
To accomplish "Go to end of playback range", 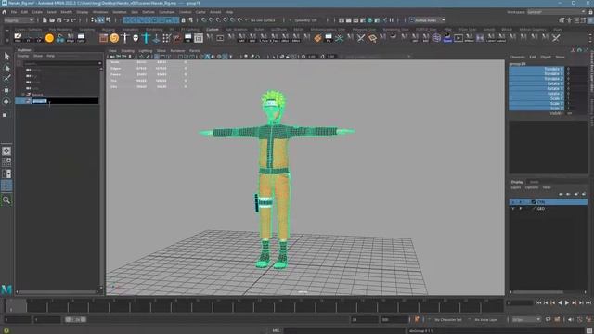I will click(588, 302).
